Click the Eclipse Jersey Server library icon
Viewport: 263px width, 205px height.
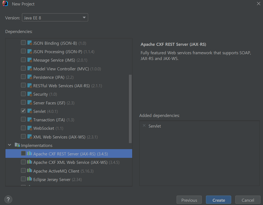point(29,179)
